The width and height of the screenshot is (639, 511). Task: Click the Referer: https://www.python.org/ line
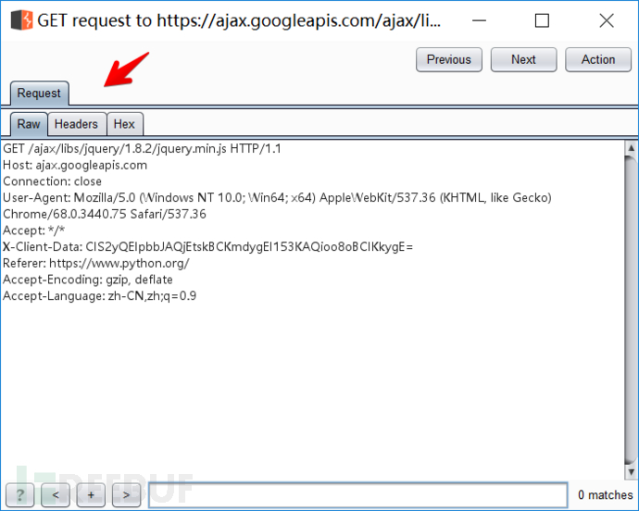coord(96,263)
